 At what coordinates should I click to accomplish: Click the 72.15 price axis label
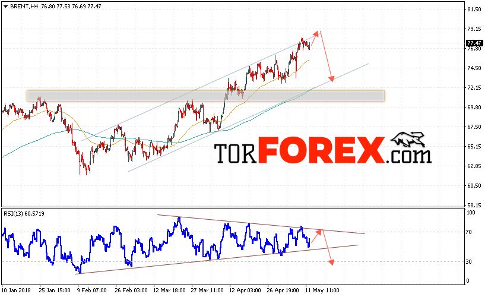tap(474, 88)
